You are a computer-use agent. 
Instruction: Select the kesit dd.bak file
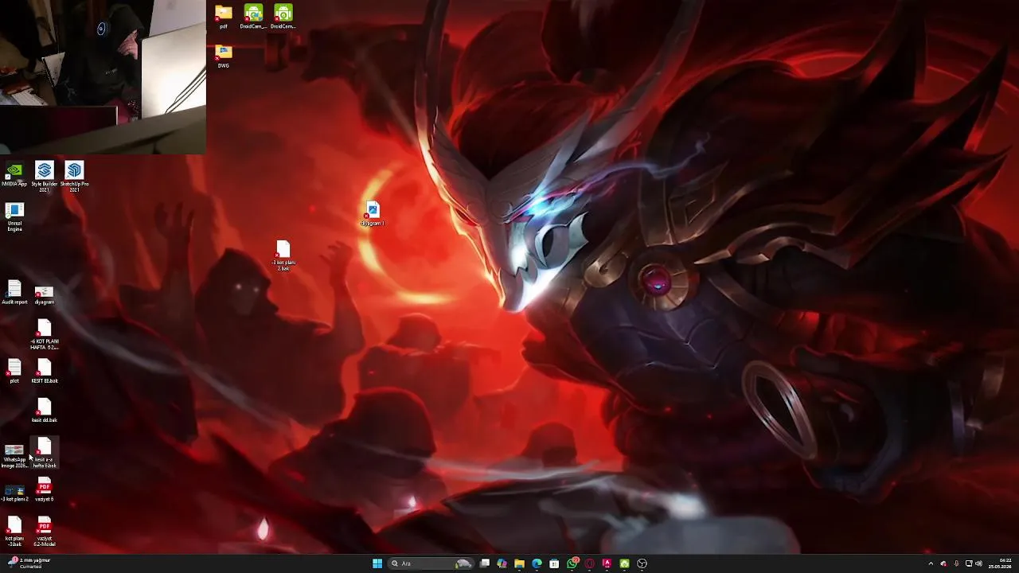(x=44, y=411)
